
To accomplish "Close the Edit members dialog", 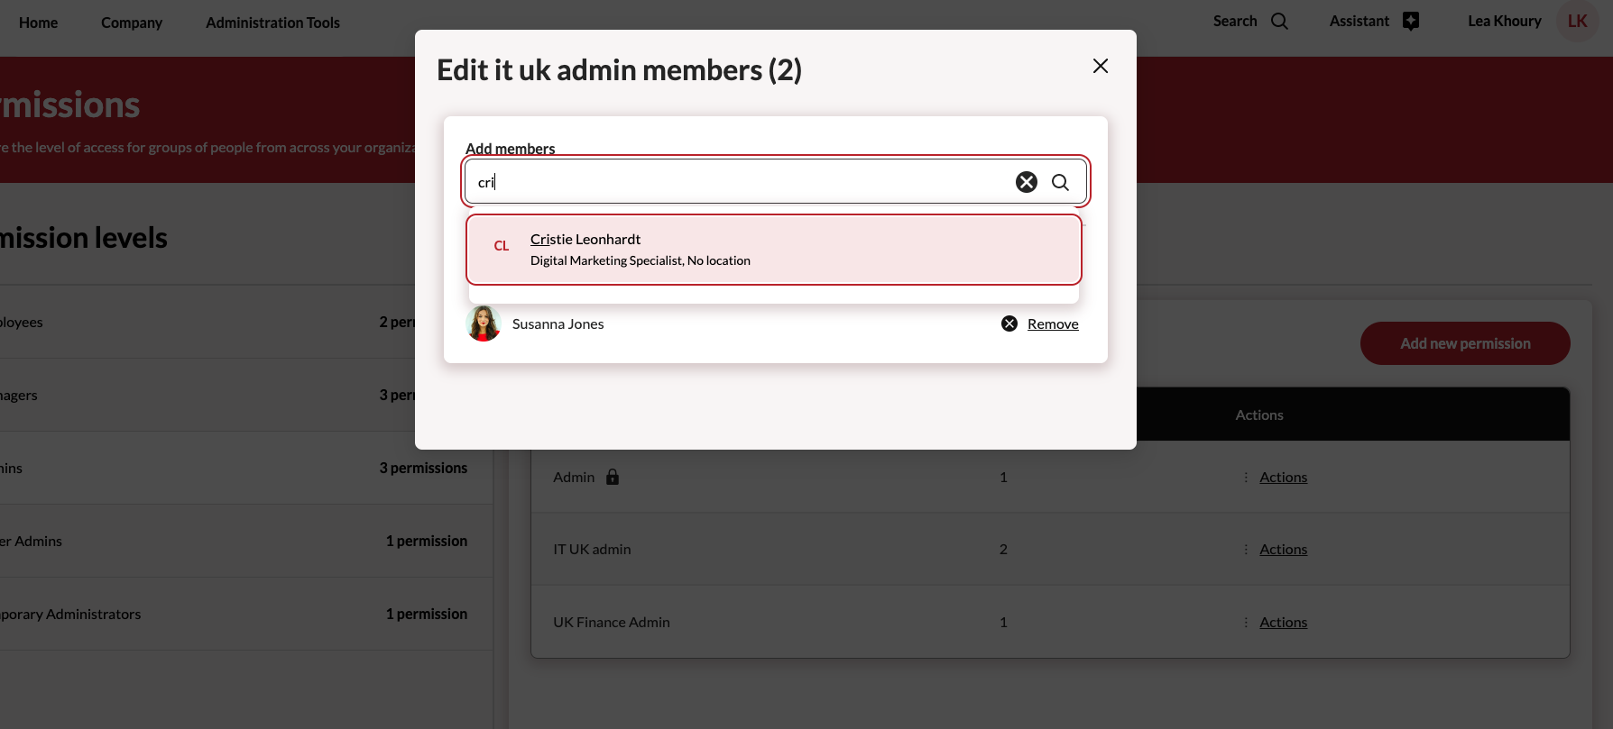I will click(1100, 66).
